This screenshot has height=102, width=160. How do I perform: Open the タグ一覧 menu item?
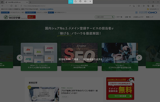[x=119, y=17]
